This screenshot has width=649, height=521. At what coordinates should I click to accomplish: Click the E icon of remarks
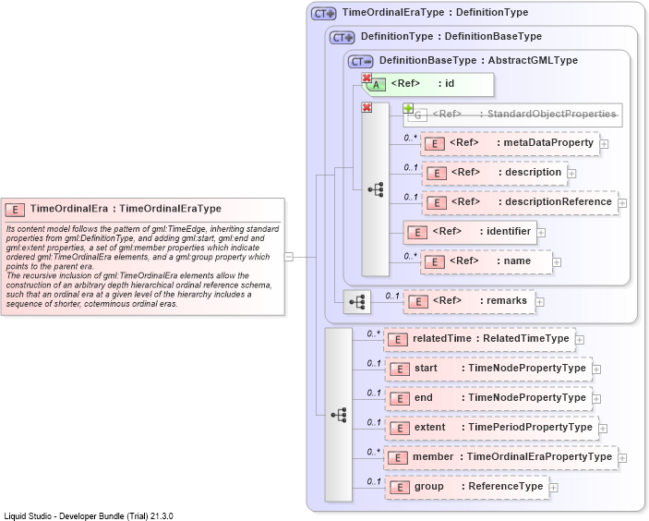(418, 302)
